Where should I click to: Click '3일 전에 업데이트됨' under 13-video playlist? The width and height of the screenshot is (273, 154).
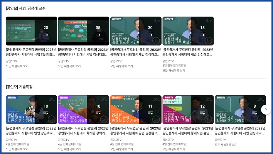tap(174, 66)
